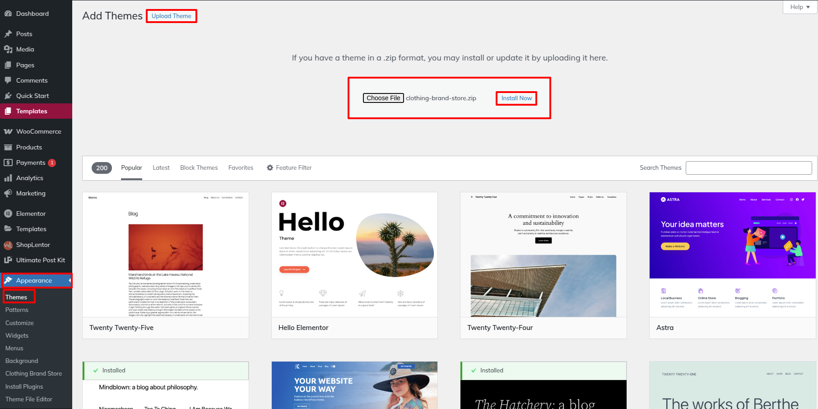Screen dimensions: 818x409
Task: Select the Hello Elementor theme thumbnail
Action: pyautogui.click(x=354, y=255)
